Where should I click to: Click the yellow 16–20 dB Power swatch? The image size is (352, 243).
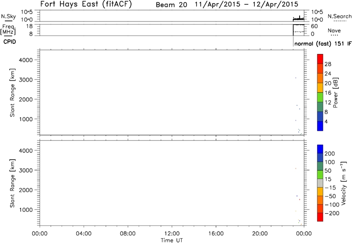(320, 88)
